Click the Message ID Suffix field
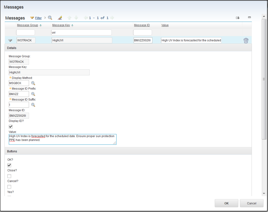This screenshot has width=268, height=212. tap(19, 105)
